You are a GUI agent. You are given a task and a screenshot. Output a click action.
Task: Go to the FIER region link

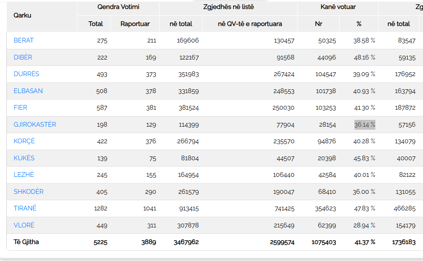[x=20, y=108]
